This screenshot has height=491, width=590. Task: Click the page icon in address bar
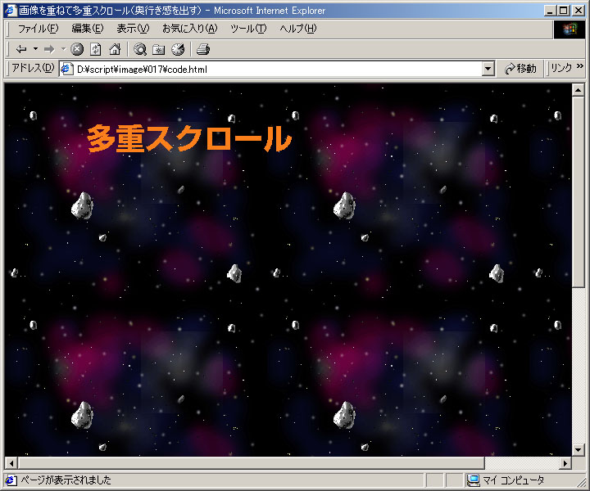point(67,69)
